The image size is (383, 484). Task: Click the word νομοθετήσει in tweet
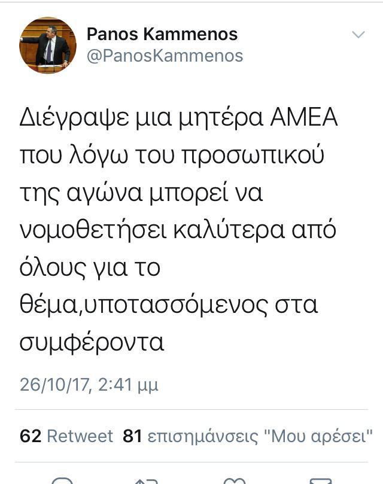coord(93,230)
